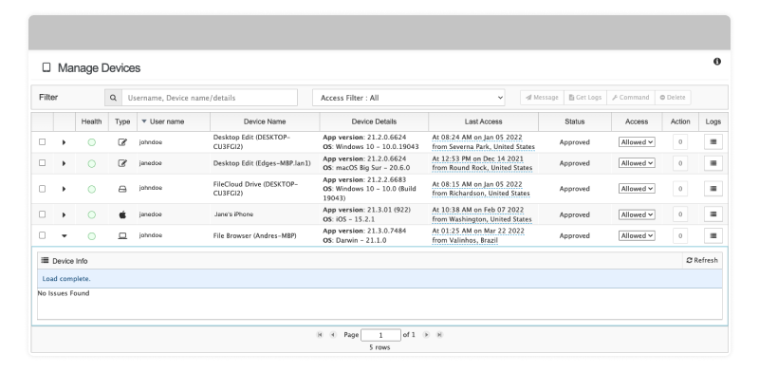
Task: Click health circle of Jane's iPhone row
Action: [91, 214]
